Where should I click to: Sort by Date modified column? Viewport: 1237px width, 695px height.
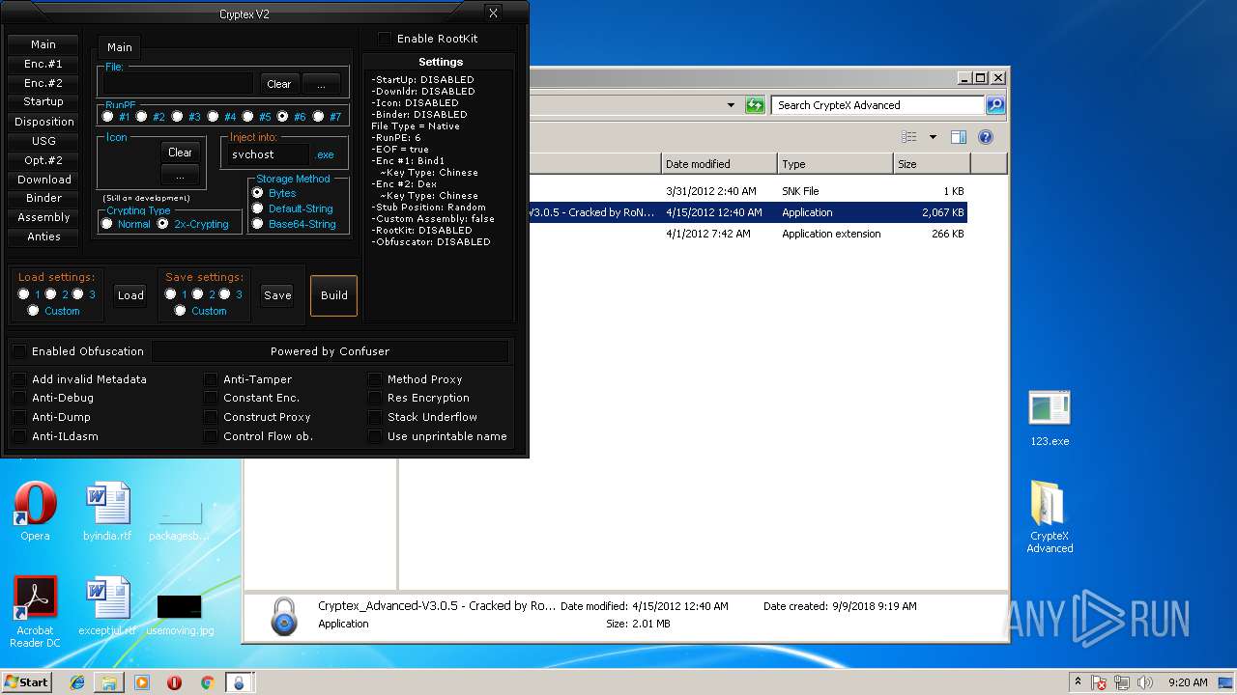pyautogui.click(x=719, y=164)
